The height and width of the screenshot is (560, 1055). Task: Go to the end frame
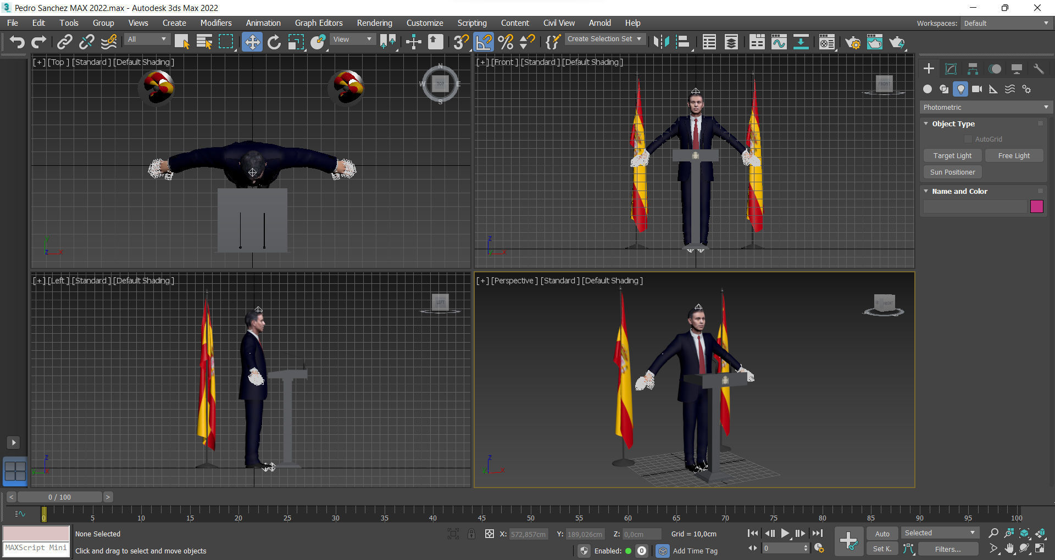click(818, 533)
